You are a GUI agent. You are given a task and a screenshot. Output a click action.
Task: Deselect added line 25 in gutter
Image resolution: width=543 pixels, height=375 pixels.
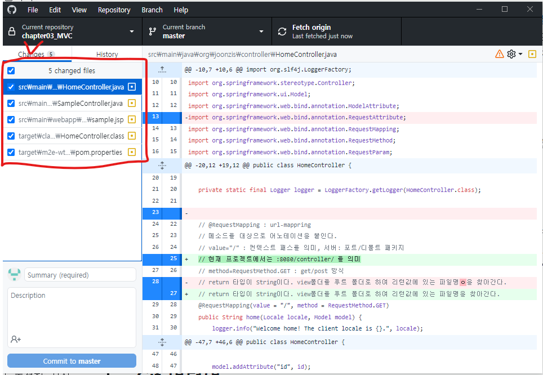(162, 260)
